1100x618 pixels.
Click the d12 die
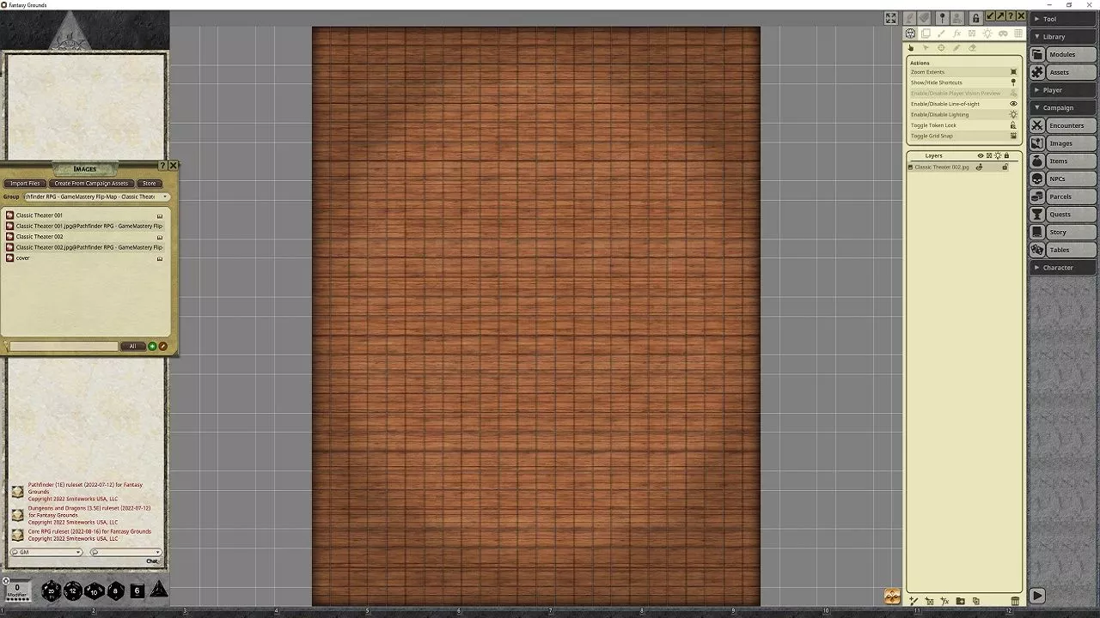73,591
